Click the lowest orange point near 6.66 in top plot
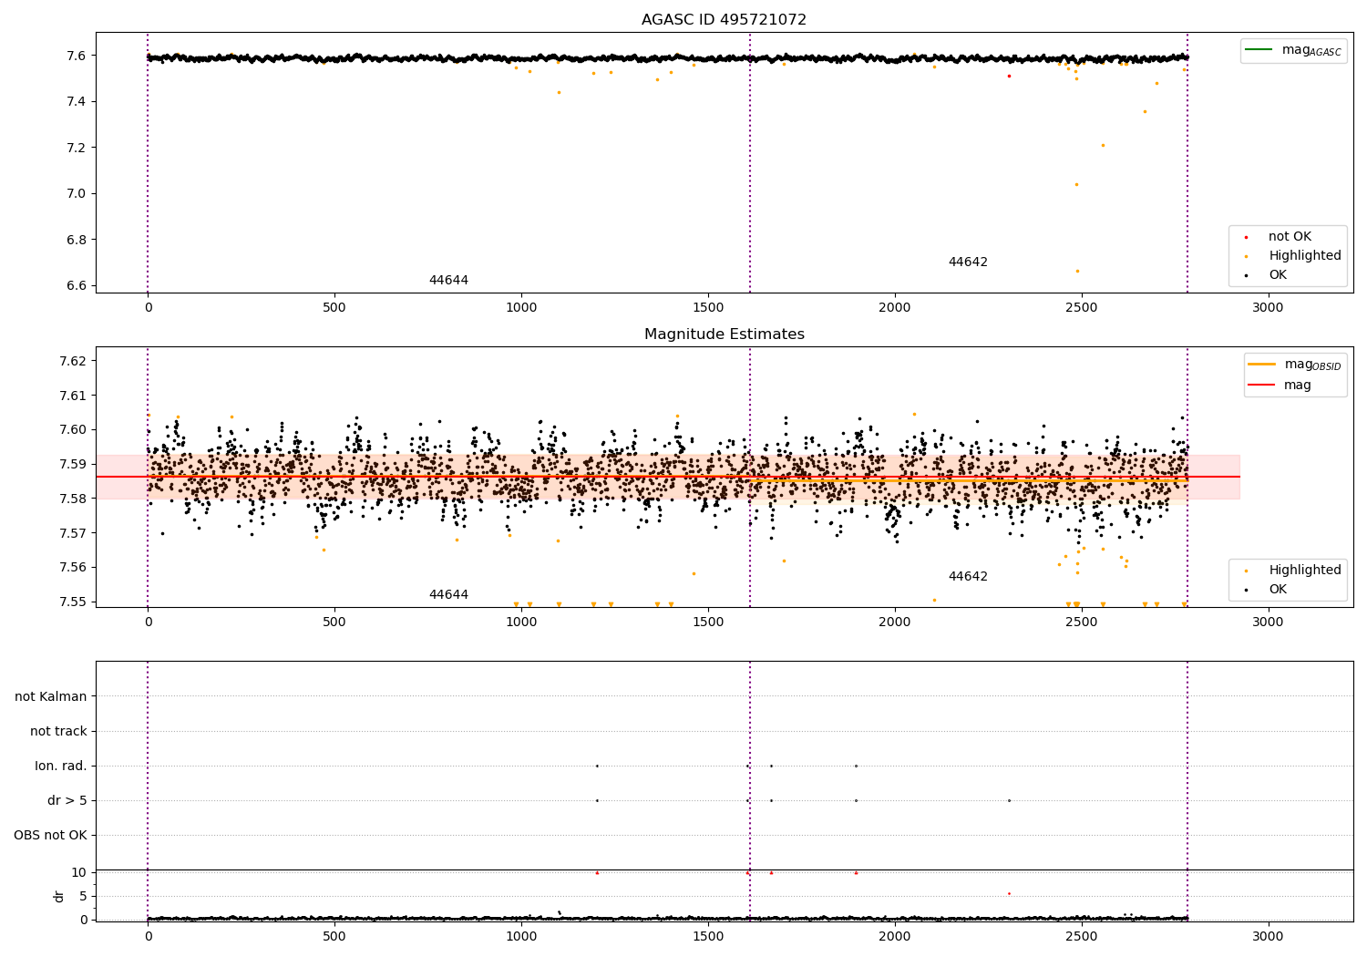The image size is (1367, 957). 1077,271
